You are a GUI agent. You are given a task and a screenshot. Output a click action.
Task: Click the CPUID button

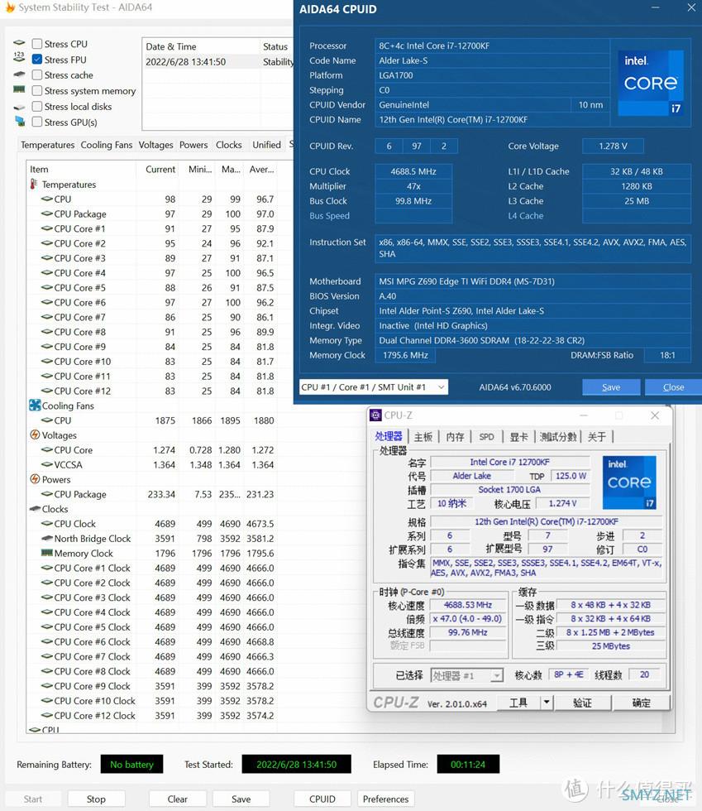coord(322,799)
